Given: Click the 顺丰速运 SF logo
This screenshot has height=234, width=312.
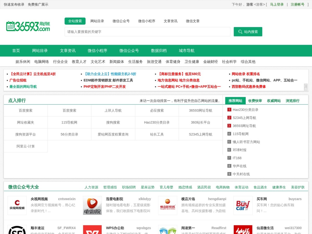Looking at the screenshot, I should [17, 230].
